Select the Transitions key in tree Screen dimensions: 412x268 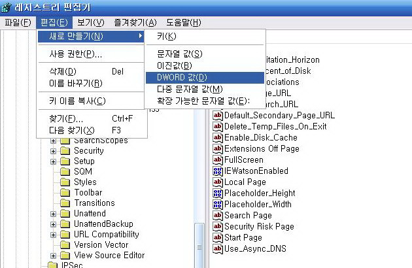(94, 203)
